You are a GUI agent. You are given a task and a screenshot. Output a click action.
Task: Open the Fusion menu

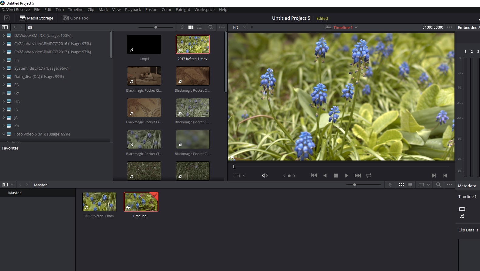(x=151, y=9)
